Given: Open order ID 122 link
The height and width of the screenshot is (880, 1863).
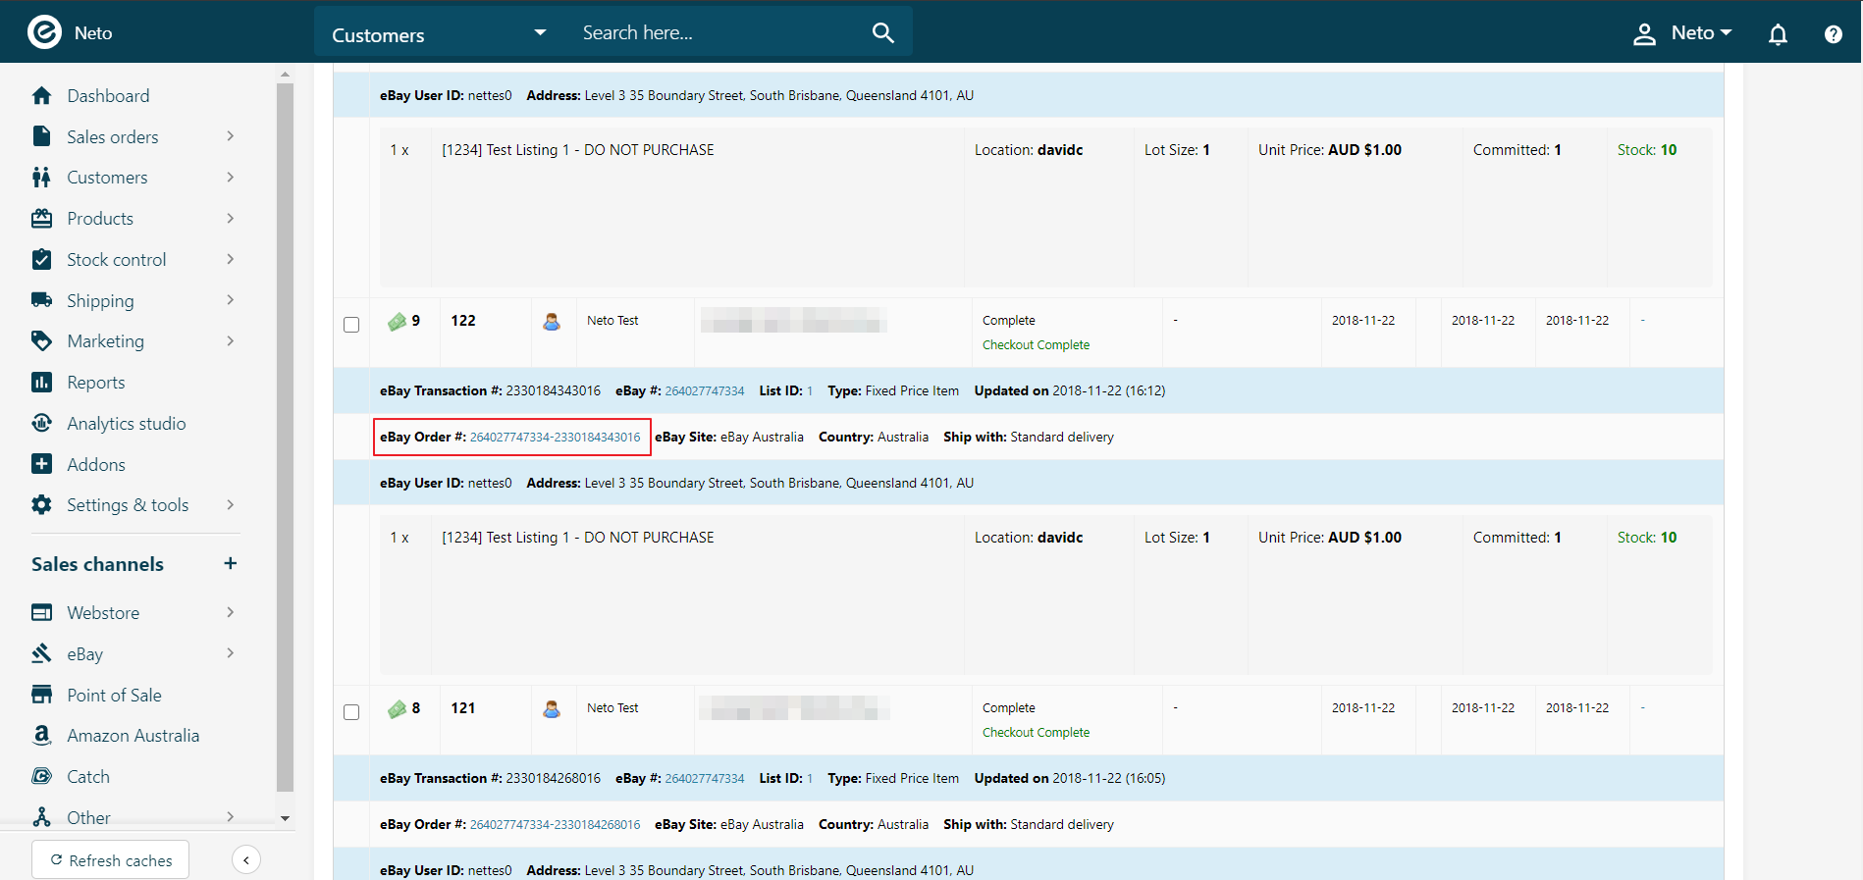Looking at the screenshot, I should point(463,321).
